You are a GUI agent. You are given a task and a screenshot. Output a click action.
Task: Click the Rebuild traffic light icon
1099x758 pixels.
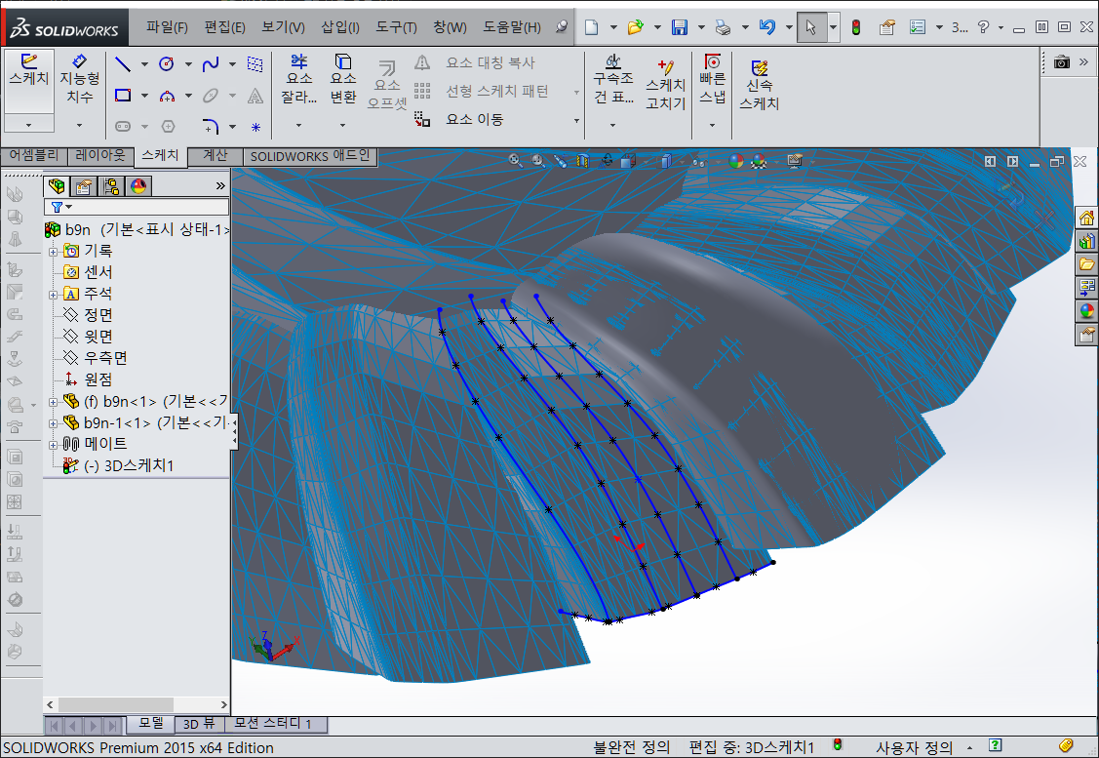pyautogui.click(x=856, y=27)
